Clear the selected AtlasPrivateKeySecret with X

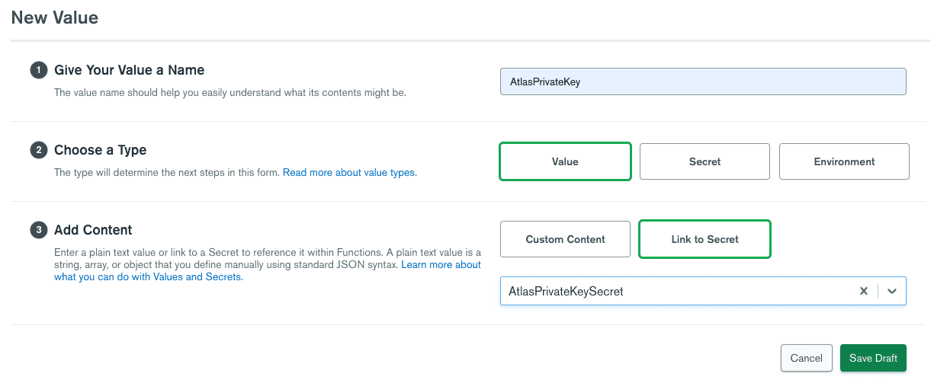click(864, 291)
